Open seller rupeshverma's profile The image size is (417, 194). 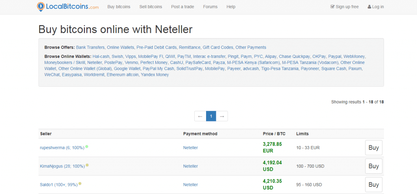pyautogui.click(x=62, y=148)
